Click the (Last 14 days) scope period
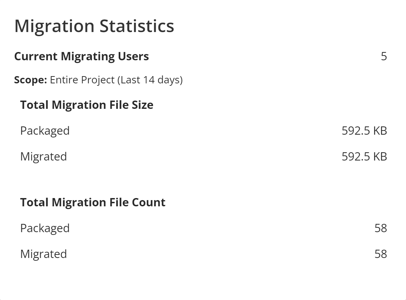406x300 pixels. pos(150,80)
